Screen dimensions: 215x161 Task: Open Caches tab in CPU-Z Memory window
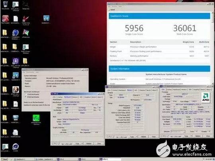pos(115,90)
